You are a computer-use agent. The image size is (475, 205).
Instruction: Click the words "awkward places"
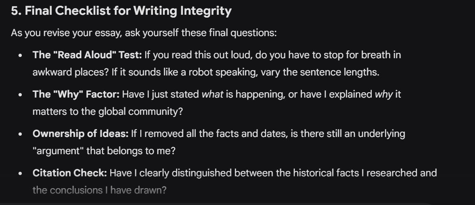click(65, 72)
